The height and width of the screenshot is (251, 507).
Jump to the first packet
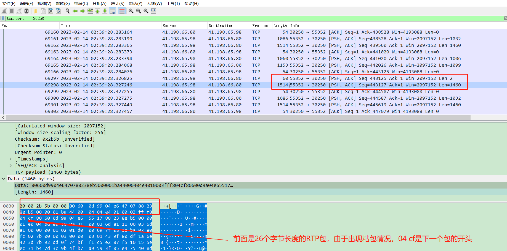97,11
